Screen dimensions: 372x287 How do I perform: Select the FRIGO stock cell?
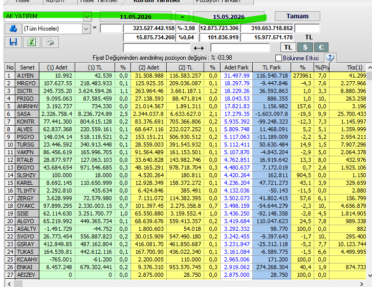(27, 99)
